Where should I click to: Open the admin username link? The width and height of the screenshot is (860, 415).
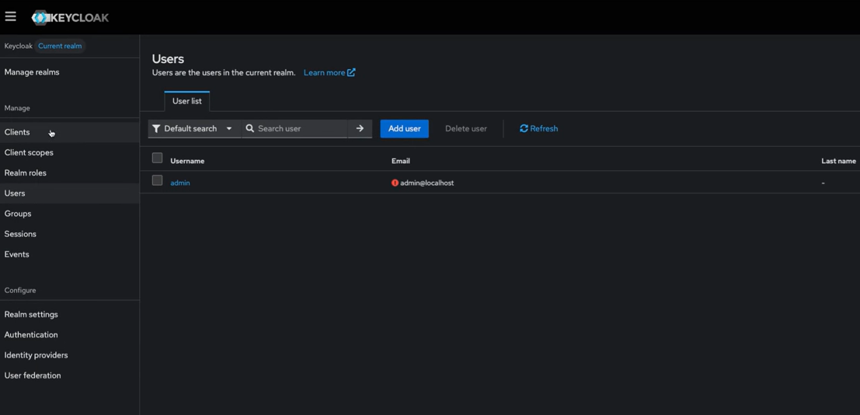click(180, 183)
